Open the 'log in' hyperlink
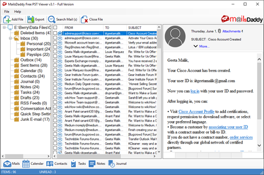The width and height of the screenshot is (264, 175). pos(195,91)
